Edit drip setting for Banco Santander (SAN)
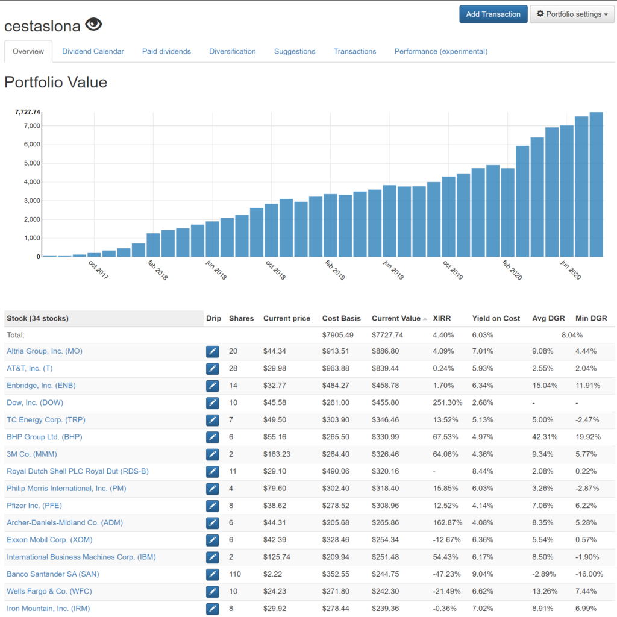Image resolution: width=617 pixels, height=617 pixels. (x=213, y=574)
